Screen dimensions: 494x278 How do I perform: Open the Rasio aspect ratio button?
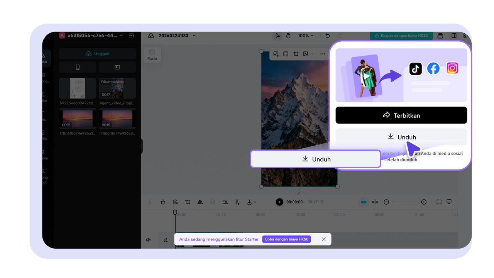click(152, 55)
